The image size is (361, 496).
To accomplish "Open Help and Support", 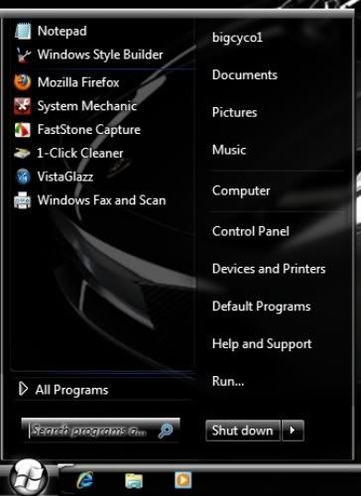I will 262,344.
